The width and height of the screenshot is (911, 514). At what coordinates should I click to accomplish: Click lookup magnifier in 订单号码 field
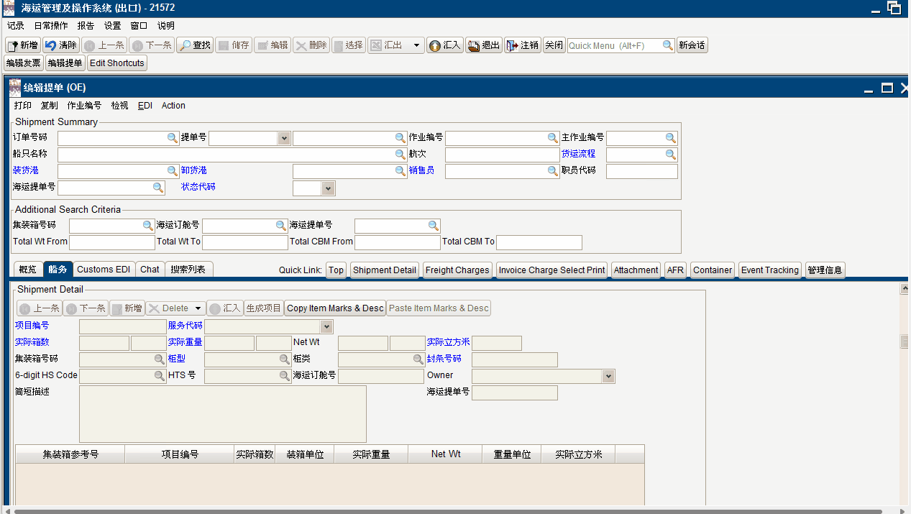coord(173,138)
